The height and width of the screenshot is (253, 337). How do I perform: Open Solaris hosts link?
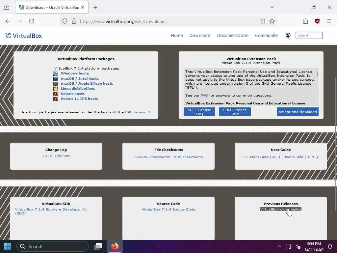(73, 94)
